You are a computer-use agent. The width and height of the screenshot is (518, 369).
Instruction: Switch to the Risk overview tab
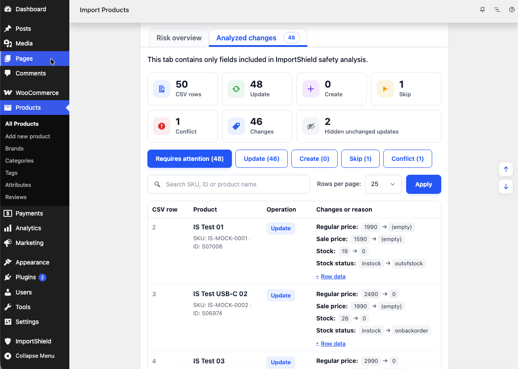pyautogui.click(x=179, y=38)
